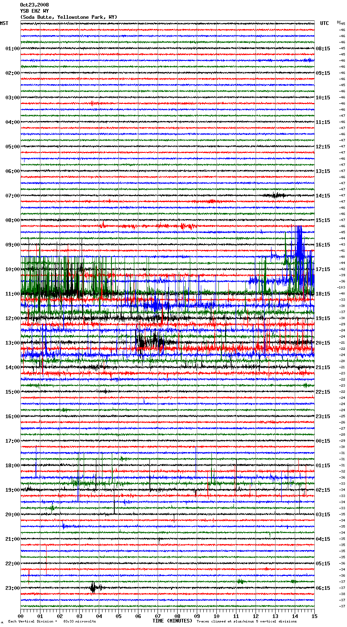
Task: Pick the "12:15" UTC time label
Action: coord(323,147)
